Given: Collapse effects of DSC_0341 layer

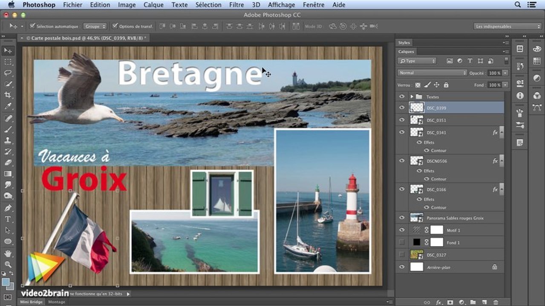Looking at the screenshot, I should tap(502, 132).
